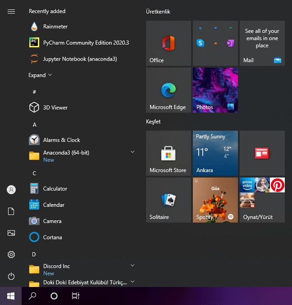Screen dimensions: 292x305
Task: Open the Skype icon in the tile folder
Action: 201,43
